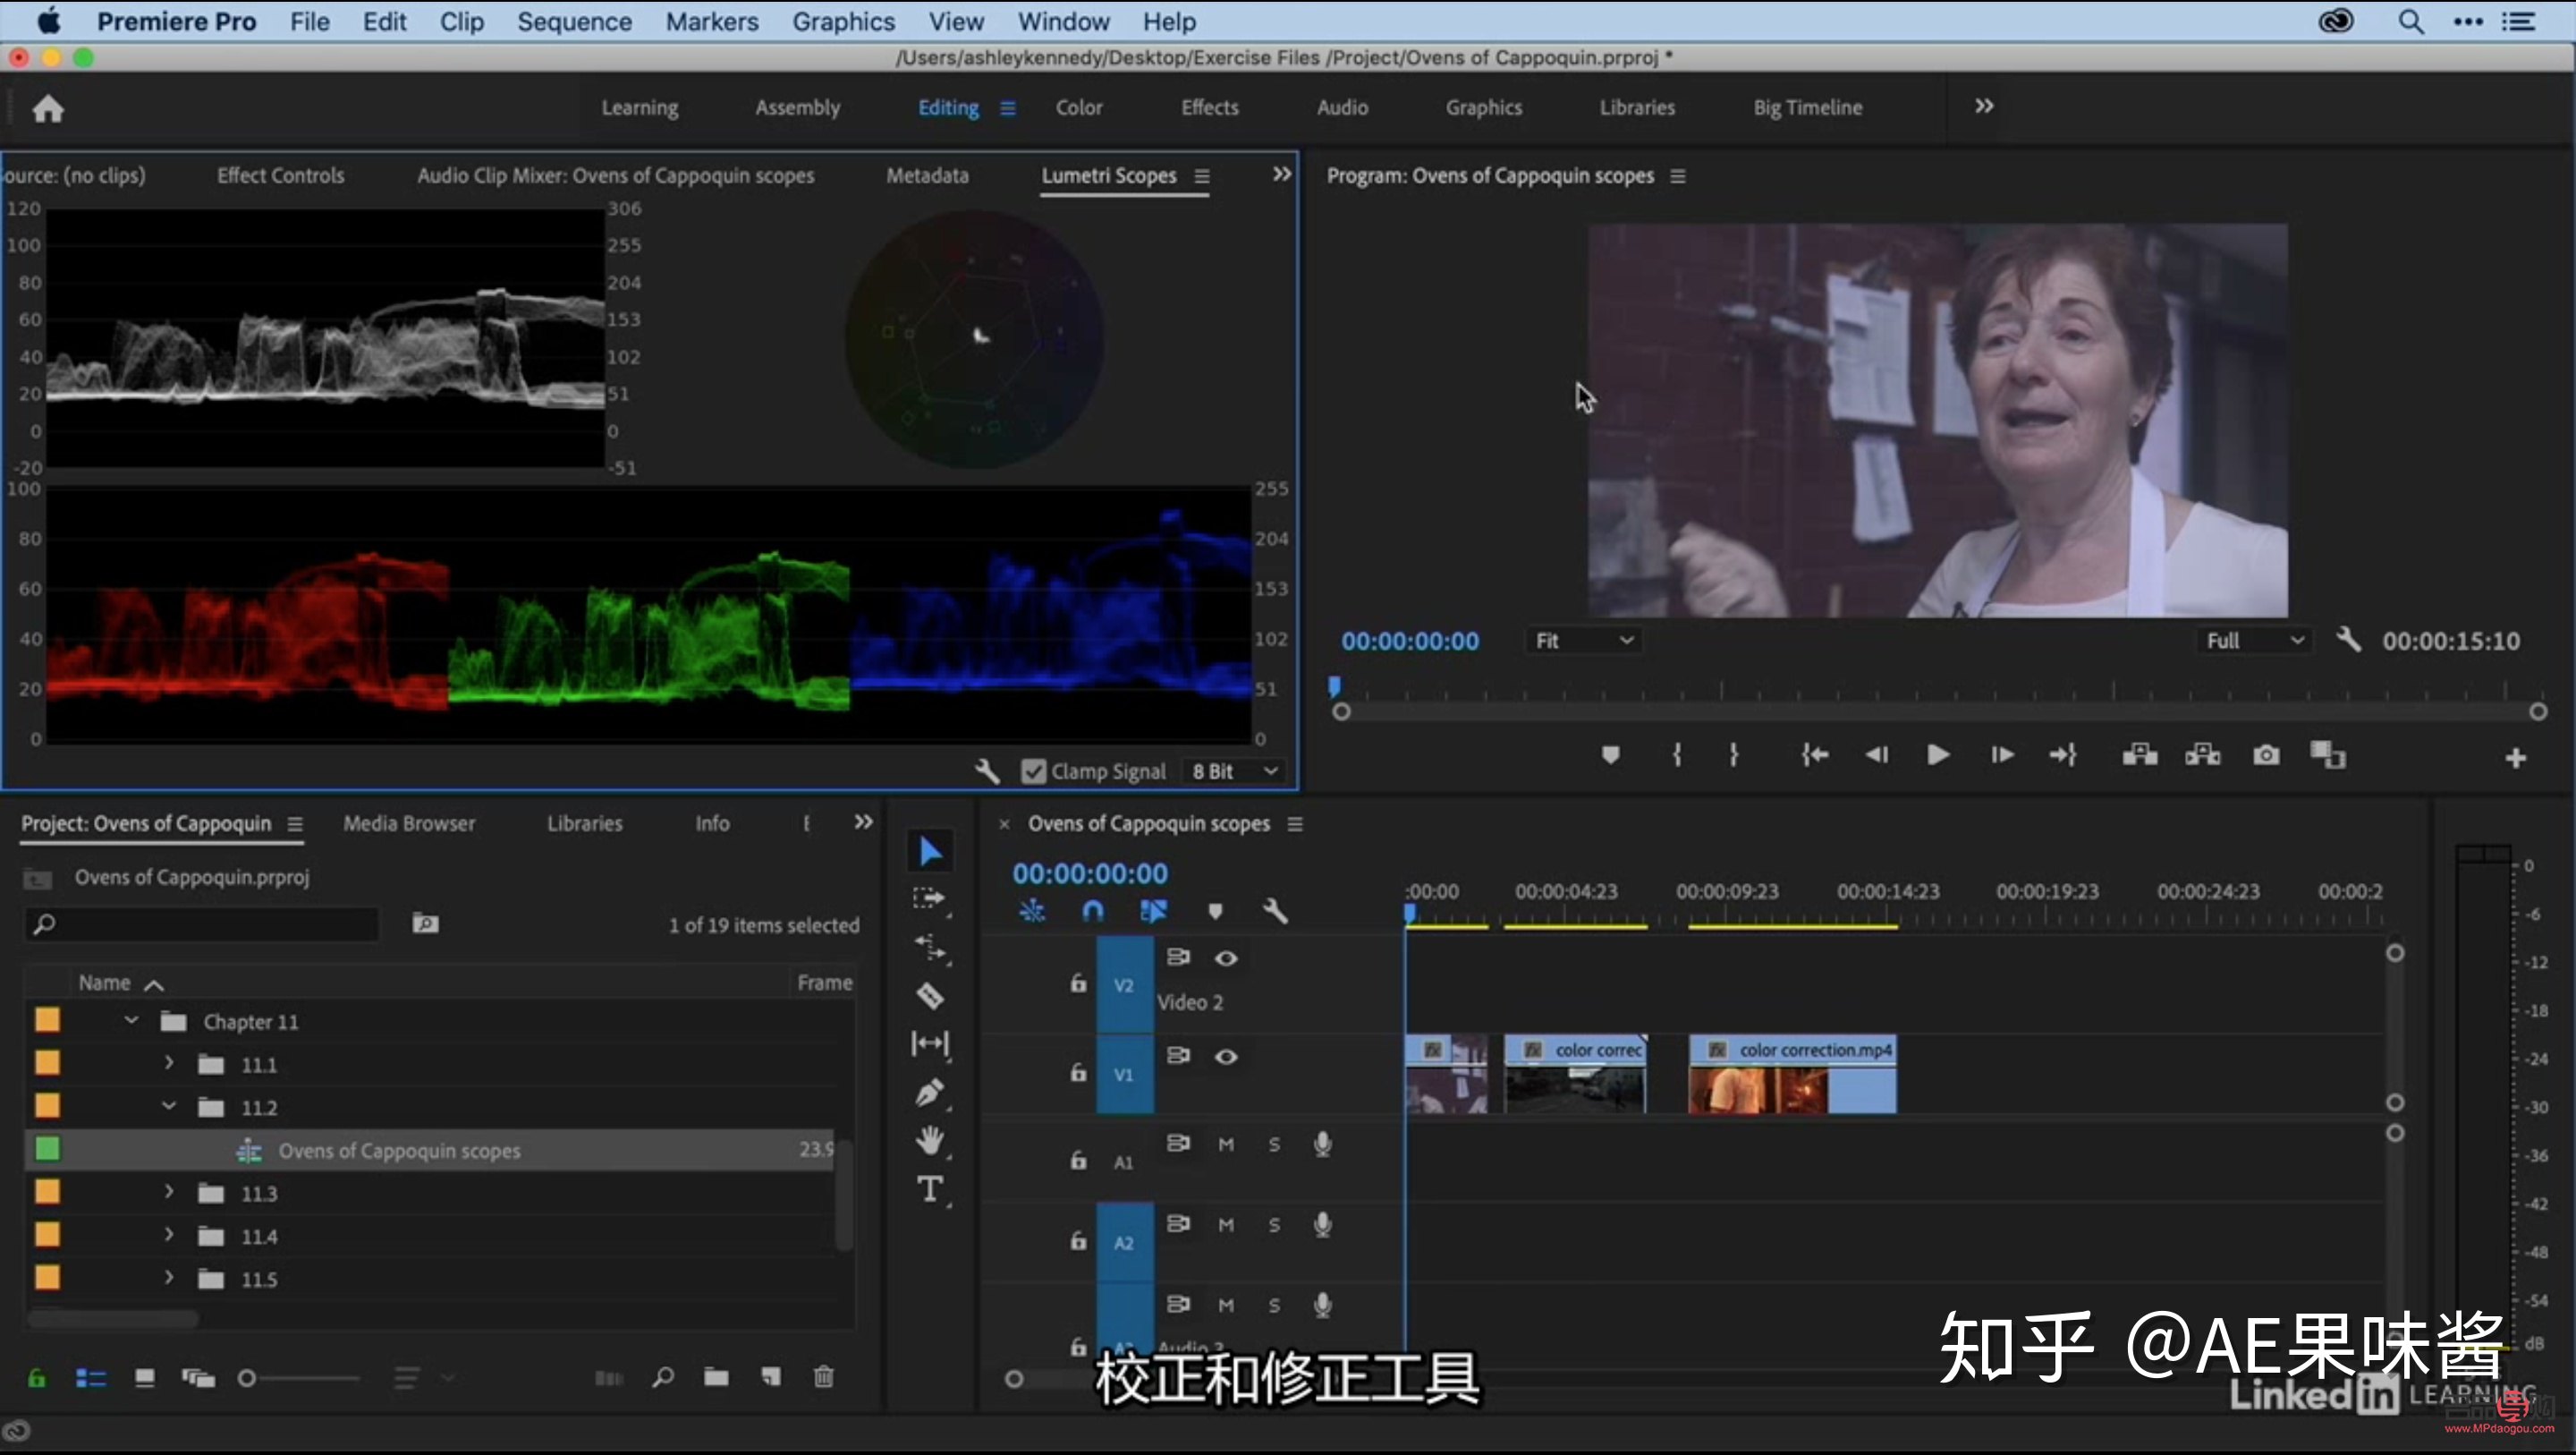Select the Pen tool in toolbar

pos(929,1092)
